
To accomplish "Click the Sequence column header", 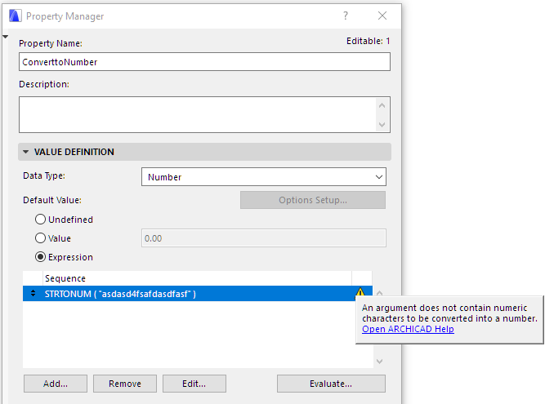I will tap(197, 278).
